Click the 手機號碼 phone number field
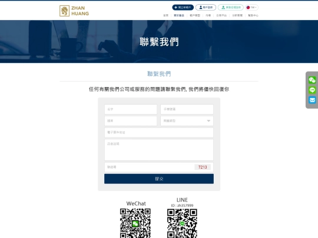The height and width of the screenshot is (238, 318). 187,109
